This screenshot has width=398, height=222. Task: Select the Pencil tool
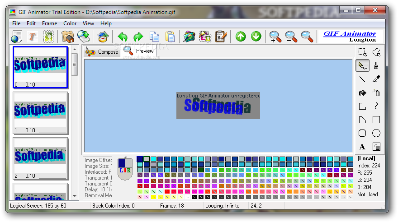coord(362,66)
